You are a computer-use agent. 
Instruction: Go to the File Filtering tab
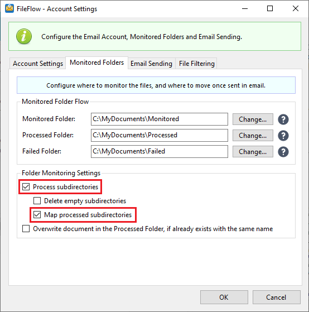tap(196, 64)
